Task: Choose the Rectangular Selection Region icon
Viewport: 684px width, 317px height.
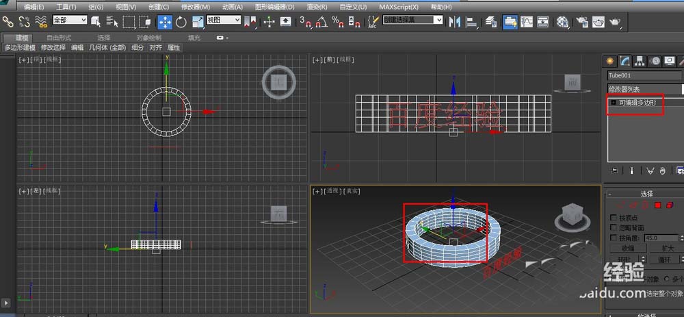Action: pos(129,21)
